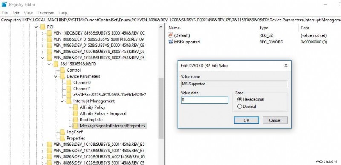Click the tree pane vertical scrollbar thumb
Viewport: 341px width, 165px height.
161,108
